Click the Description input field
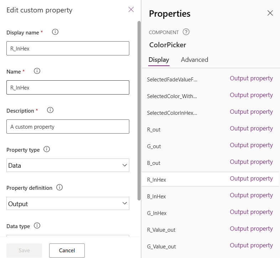Image resolution: width=280 pixels, height=258 pixels. click(x=68, y=127)
